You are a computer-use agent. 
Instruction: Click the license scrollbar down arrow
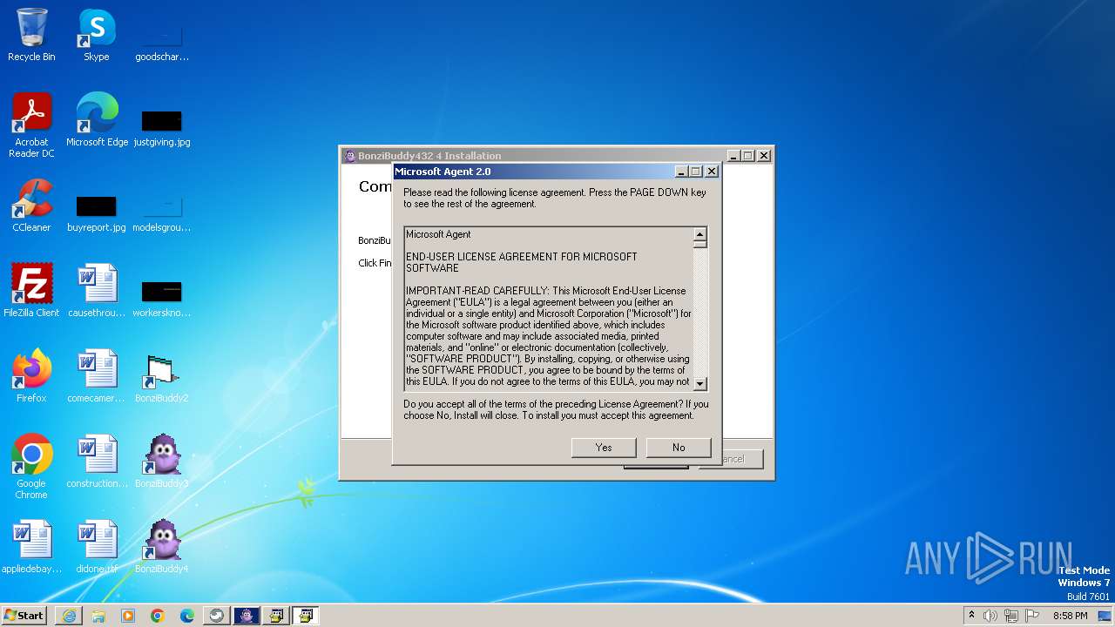[x=699, y=383]
